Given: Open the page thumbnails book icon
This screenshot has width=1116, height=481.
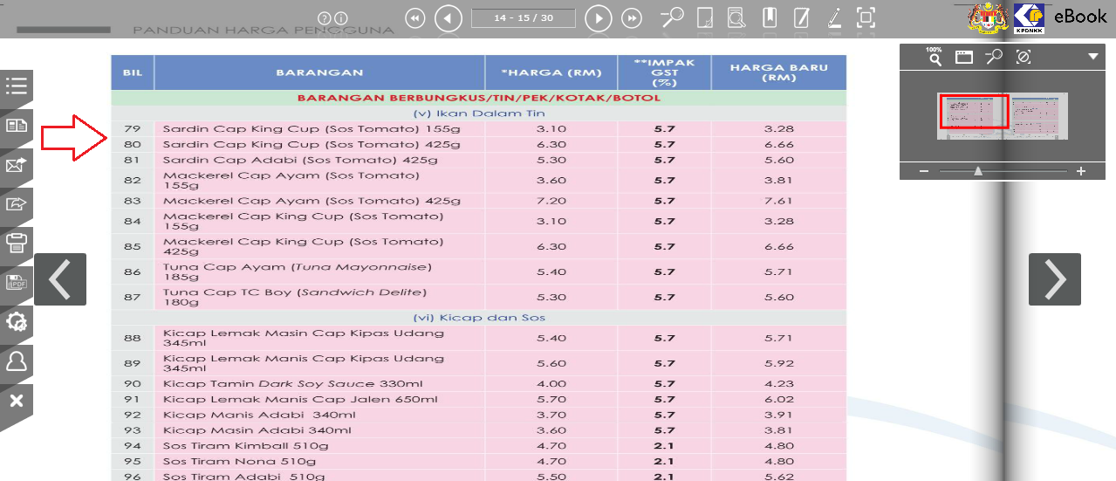Looking at the screenshot, I should coord(17,125).
